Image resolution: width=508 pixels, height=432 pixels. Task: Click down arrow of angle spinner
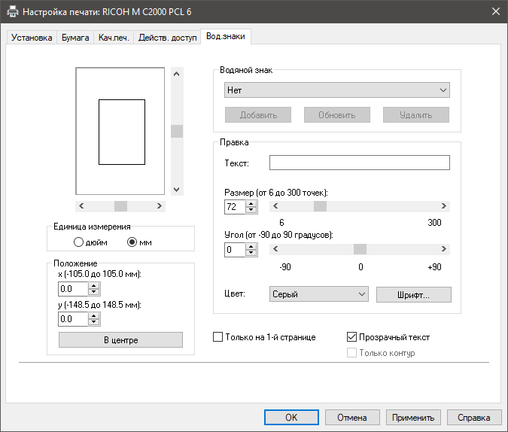tap(251, 253)
